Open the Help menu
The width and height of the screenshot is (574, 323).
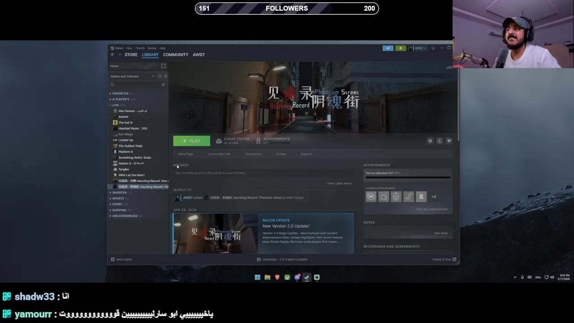(x=162, y=48)
